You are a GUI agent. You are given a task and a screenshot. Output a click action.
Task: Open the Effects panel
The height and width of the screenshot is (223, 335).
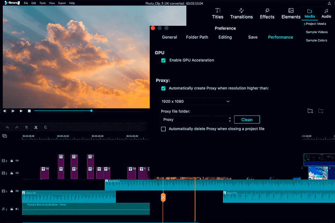(x=267, y=14)
